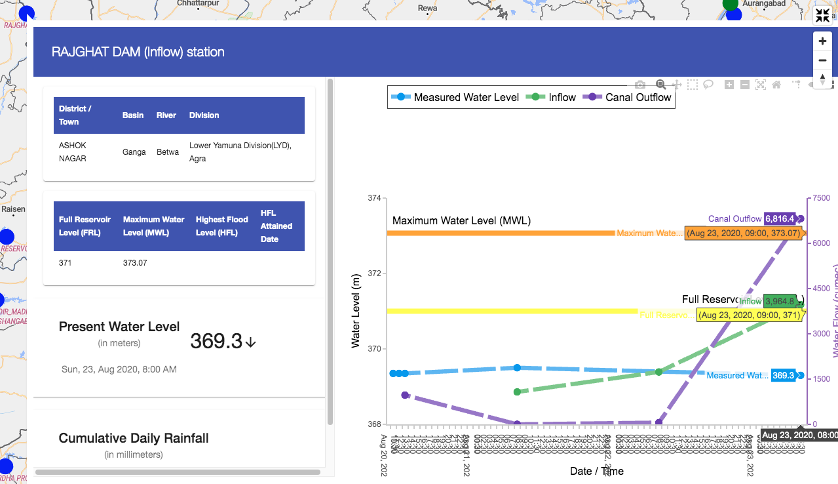Choose the Box Select tool
Screen dimensions: 838x484
point(693,85)
